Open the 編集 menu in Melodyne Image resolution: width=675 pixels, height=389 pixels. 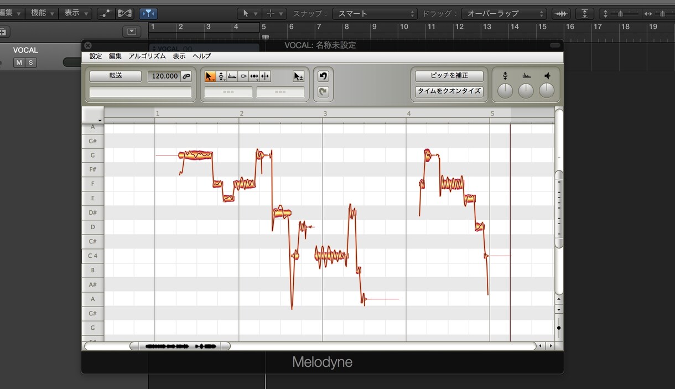(x=115, y=56)
